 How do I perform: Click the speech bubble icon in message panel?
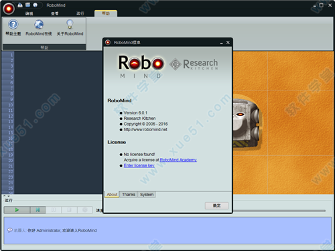click(x=10, y=230)
